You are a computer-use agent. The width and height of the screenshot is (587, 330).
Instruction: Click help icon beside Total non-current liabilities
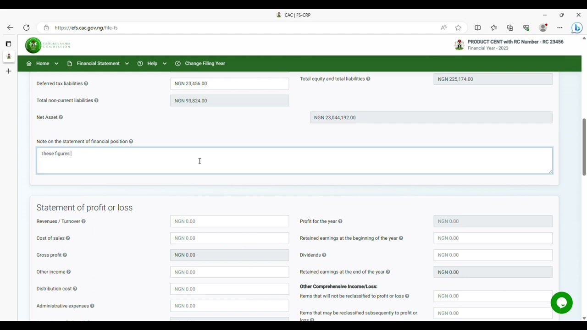click(96, 100)
